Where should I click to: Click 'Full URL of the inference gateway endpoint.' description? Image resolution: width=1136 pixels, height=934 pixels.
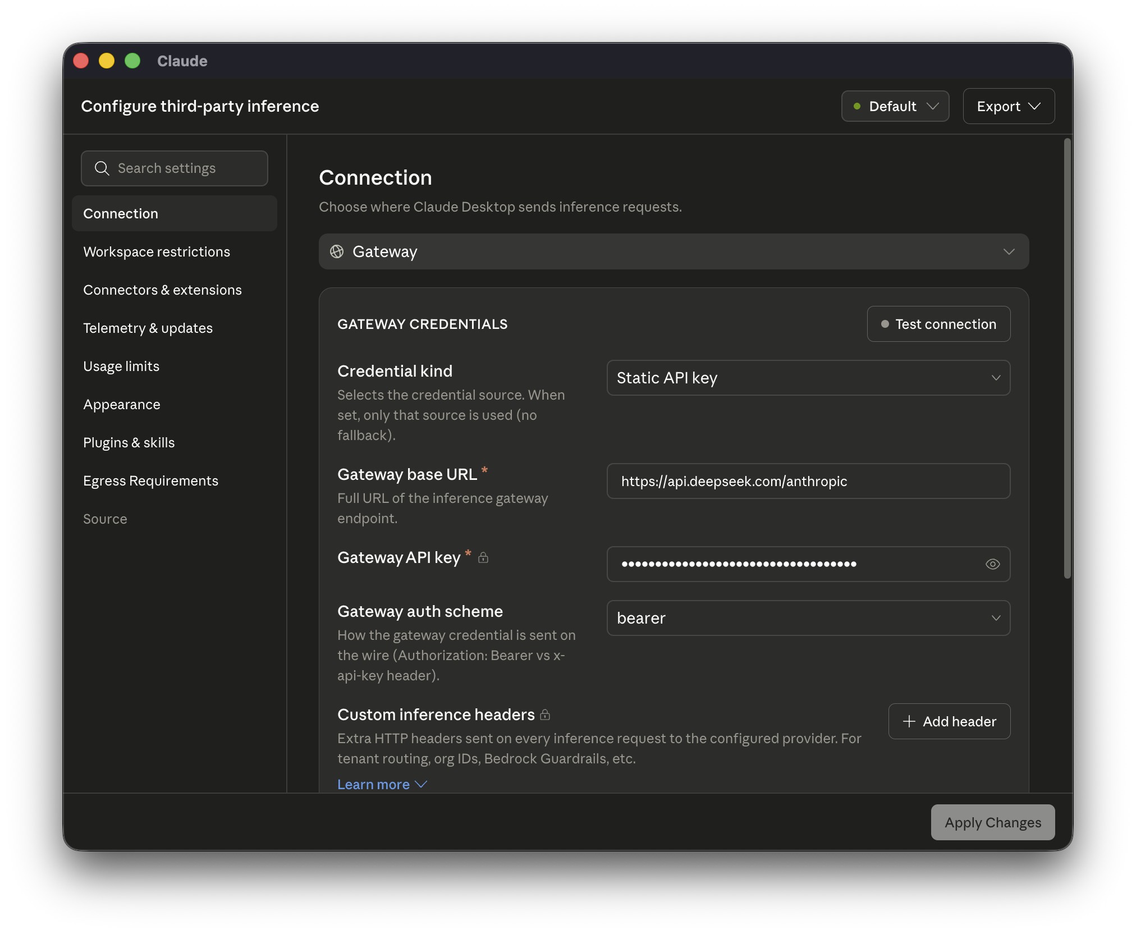[x=442, y=508]
